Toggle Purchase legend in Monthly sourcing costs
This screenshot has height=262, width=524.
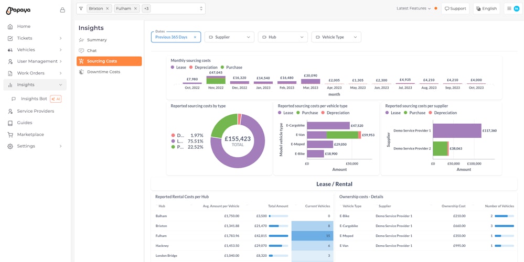click(231, 68)
